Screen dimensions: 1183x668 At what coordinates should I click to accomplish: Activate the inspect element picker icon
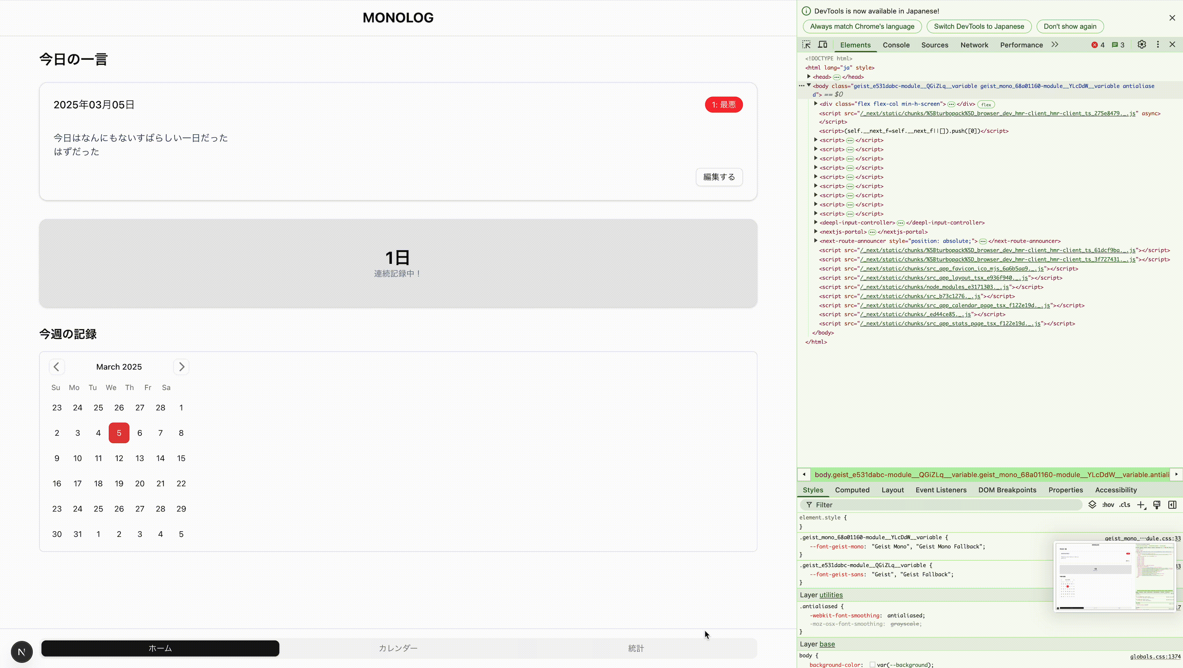tap(807, 44)
